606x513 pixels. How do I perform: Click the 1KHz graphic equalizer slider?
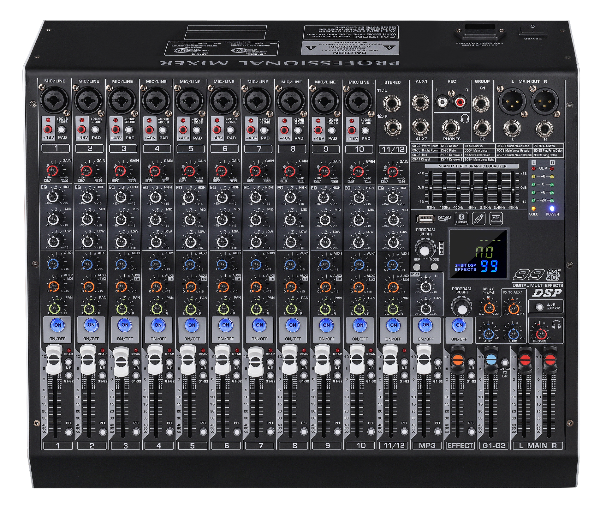point(472,188)
